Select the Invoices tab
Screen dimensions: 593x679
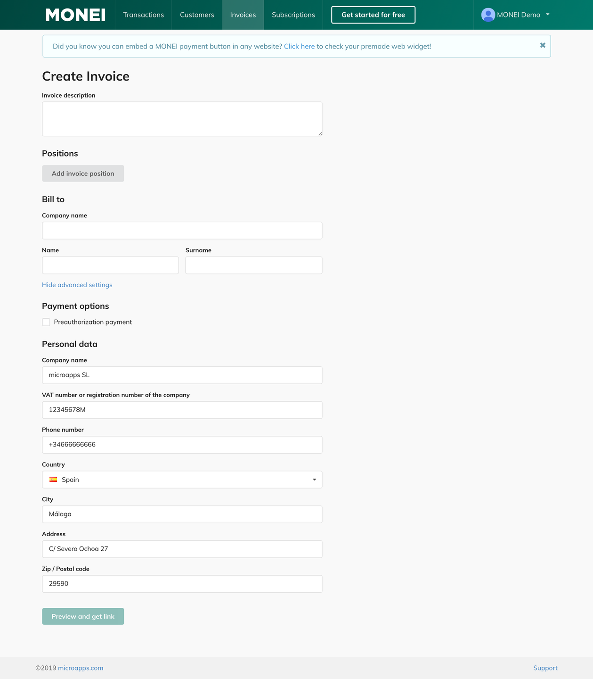(x=243, y=15)
